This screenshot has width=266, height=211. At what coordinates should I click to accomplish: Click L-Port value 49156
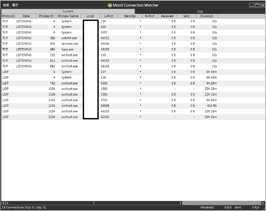pos(105,44)
